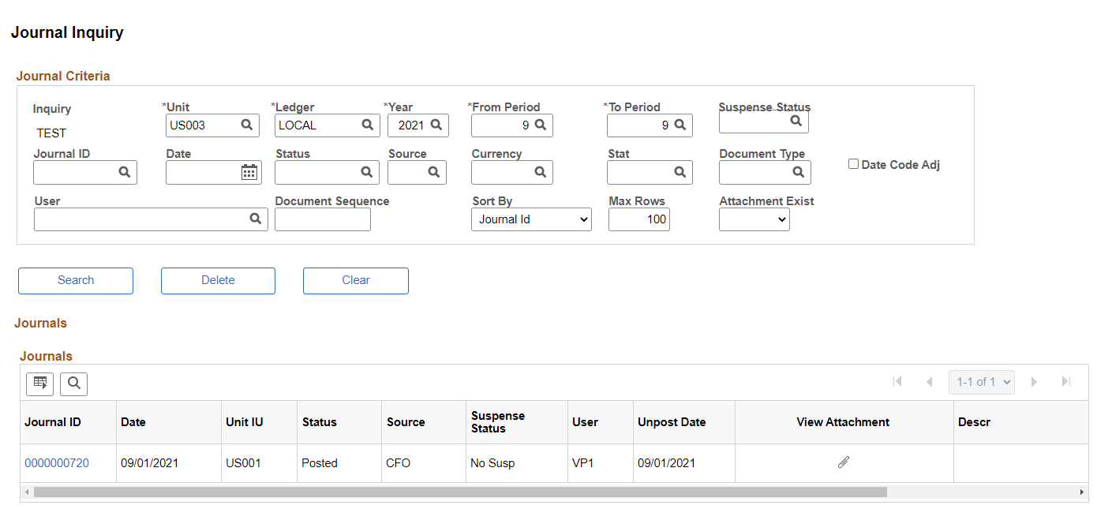1097x509 pixels.
Task: Open the User lookup magnifier
Action: (x=256, y=219)
